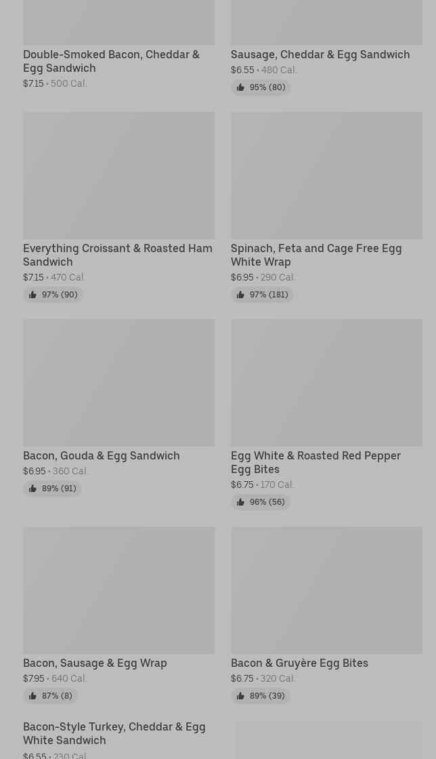
Task: Click thumbs-up icon under Sausage, Cheddar & Egg Sandwich
Action: (x=240, y=87)
